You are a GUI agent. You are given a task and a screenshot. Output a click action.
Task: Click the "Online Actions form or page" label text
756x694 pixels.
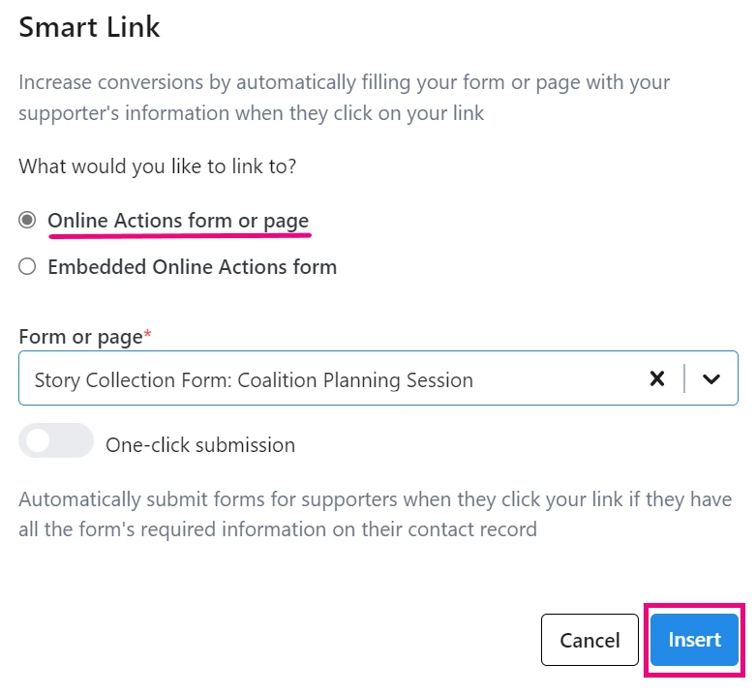[x=178, y=221]
